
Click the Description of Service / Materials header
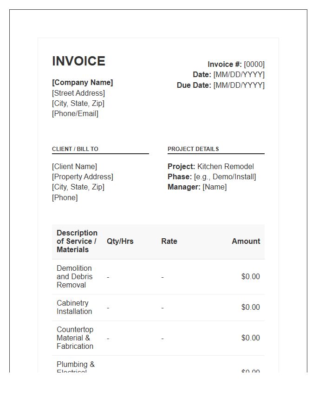coord(77,241)
